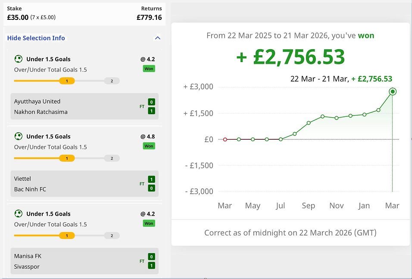Click the £779.16 returns amount
Screen dimensions: 412x279
tap(149, 18)
